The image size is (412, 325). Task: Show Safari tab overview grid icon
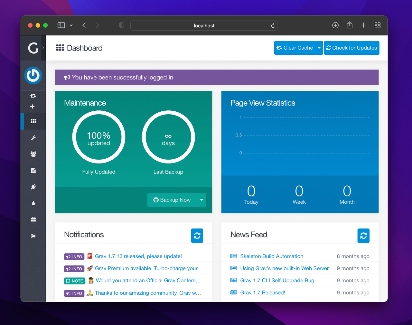[378, 25]
